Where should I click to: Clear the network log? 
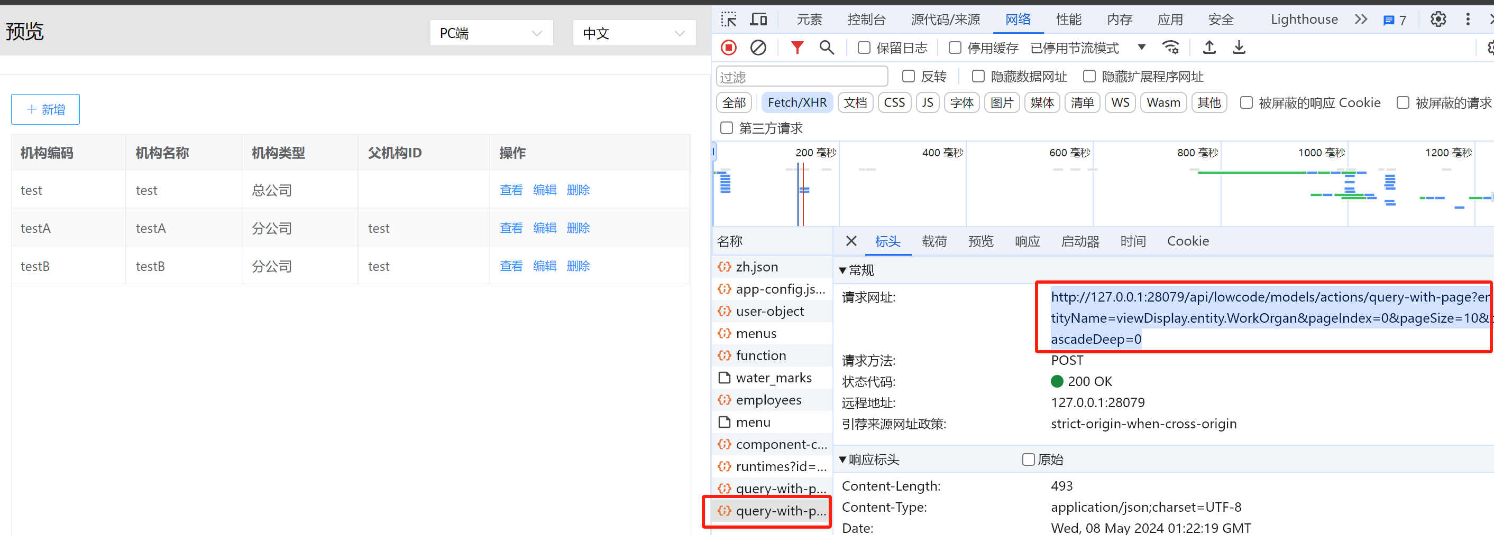pyautogui.click(x=758, y=48)
